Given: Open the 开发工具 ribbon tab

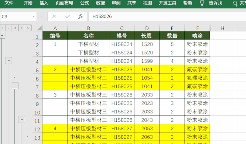Looking at the screenshot, I should pyautogui.click(x=167, y=3).
